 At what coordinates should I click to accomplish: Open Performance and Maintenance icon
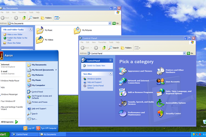pos(123,113)
